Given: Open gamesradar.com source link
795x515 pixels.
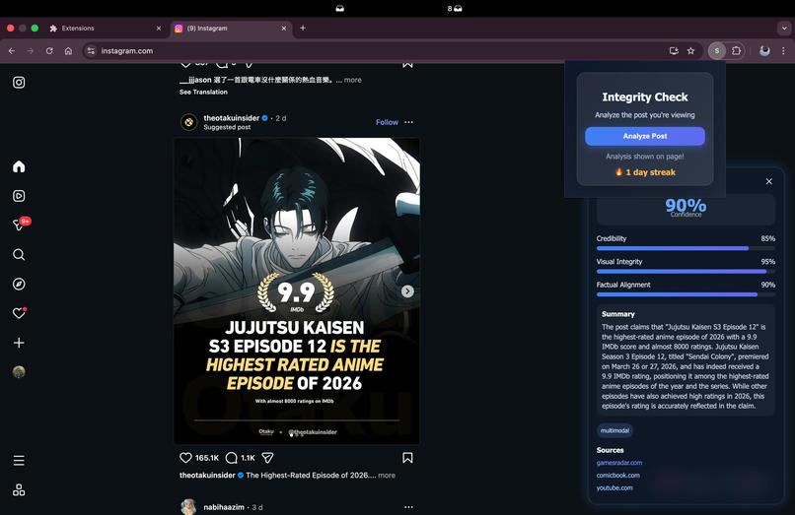Looking at the screenshot, I should [x=619, y=463].
